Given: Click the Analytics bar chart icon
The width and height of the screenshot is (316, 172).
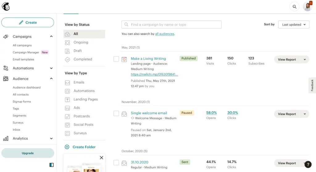Looking at the screenshot, I should click(6, 138).
